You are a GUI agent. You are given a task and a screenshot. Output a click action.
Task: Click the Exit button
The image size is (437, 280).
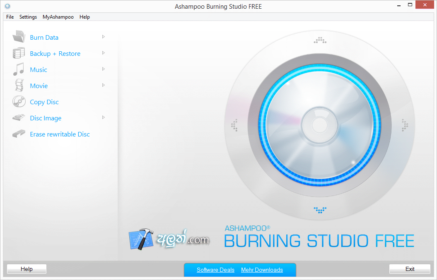(410, 269)
